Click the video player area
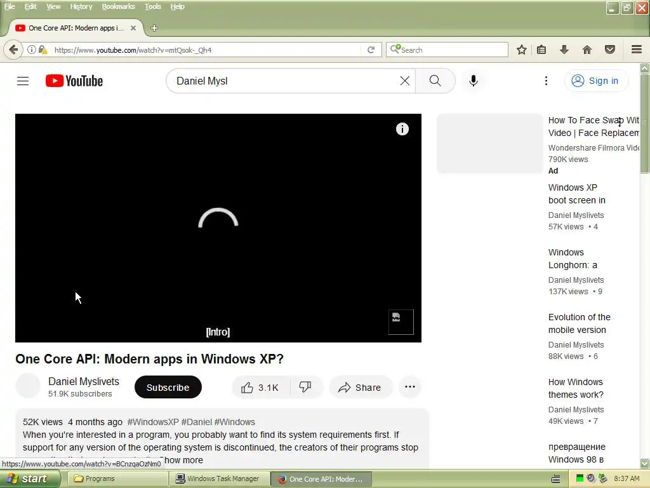The image size is (650, 488). [218, 228]
